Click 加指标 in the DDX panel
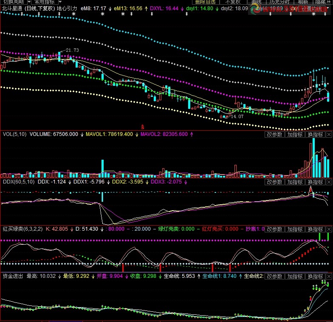Viewport: 333px width, 322px height. (x=295, y=182)
